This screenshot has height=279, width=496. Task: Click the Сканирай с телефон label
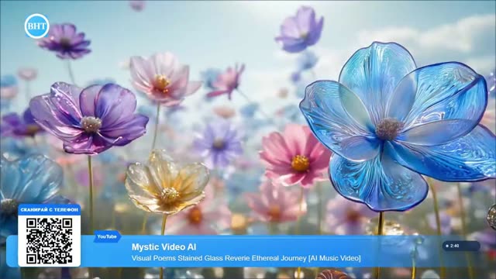pos(49,210)
